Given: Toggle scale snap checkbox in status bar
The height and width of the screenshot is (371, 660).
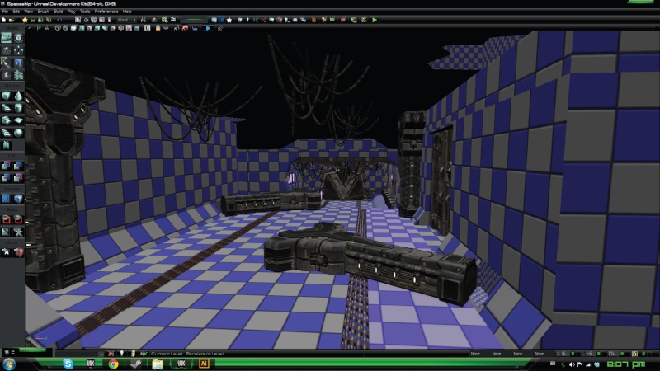Looking at the screenshot, I should pos(622,354).
